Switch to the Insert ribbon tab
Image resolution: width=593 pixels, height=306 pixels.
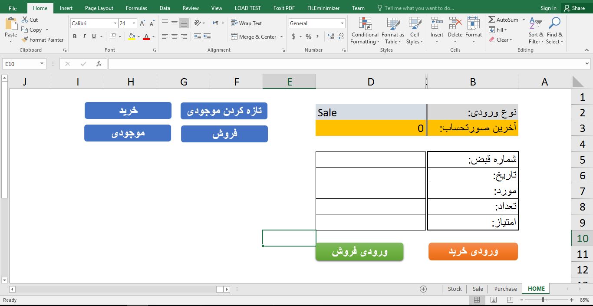66,8
